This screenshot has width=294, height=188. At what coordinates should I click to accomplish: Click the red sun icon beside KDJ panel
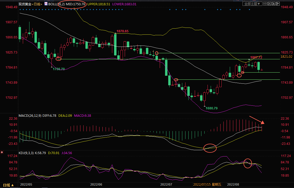pos(2,152)
